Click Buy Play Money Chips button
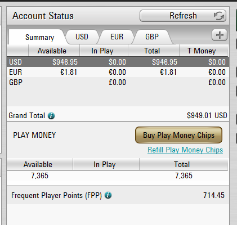 tap(178, 135)
